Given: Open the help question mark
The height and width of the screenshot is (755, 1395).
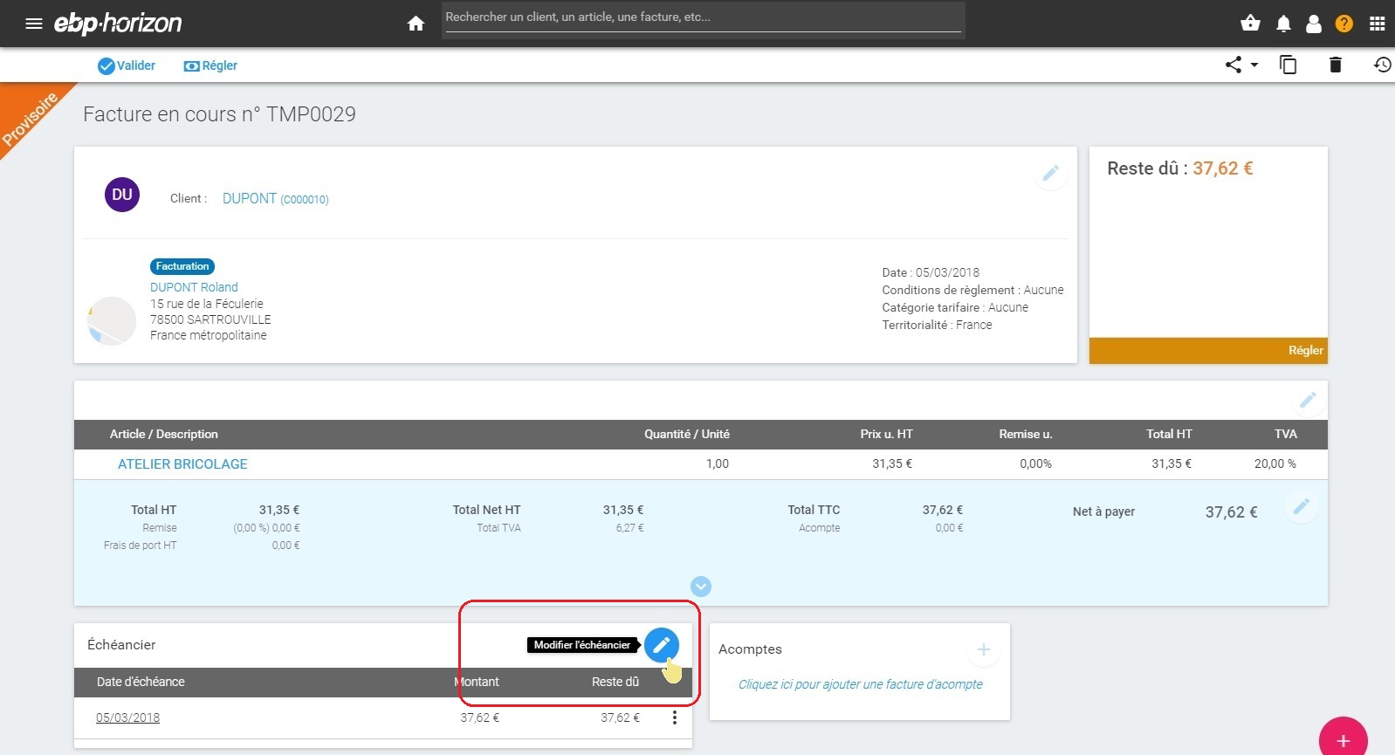Looking at the screenshot, I should [x=1344, y=24].
